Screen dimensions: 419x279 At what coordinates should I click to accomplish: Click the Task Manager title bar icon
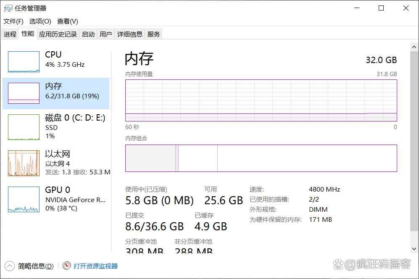pos(8,8)
